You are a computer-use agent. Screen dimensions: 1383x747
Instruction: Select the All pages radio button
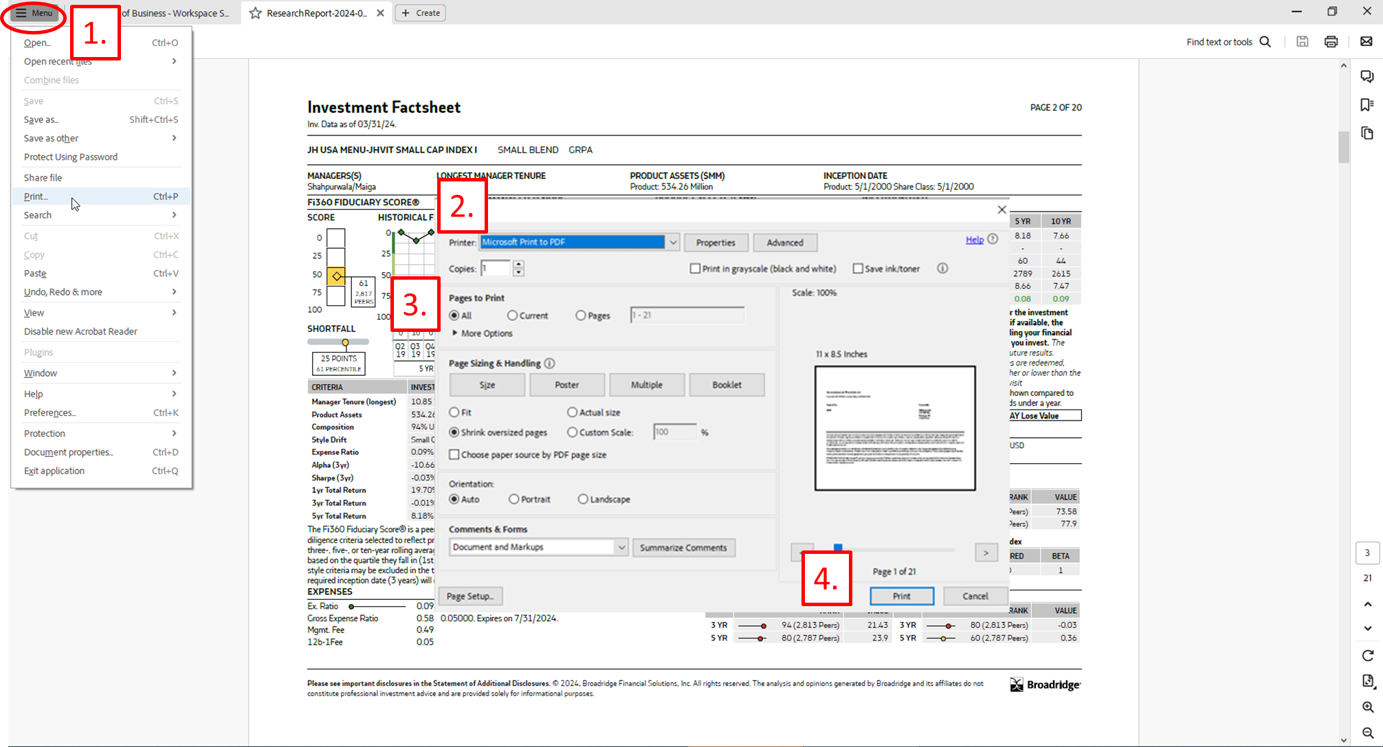tap(454, 315)
